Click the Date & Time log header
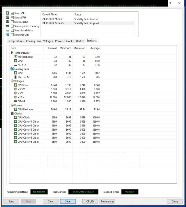The image size is (186, 207). coord(57,14)
